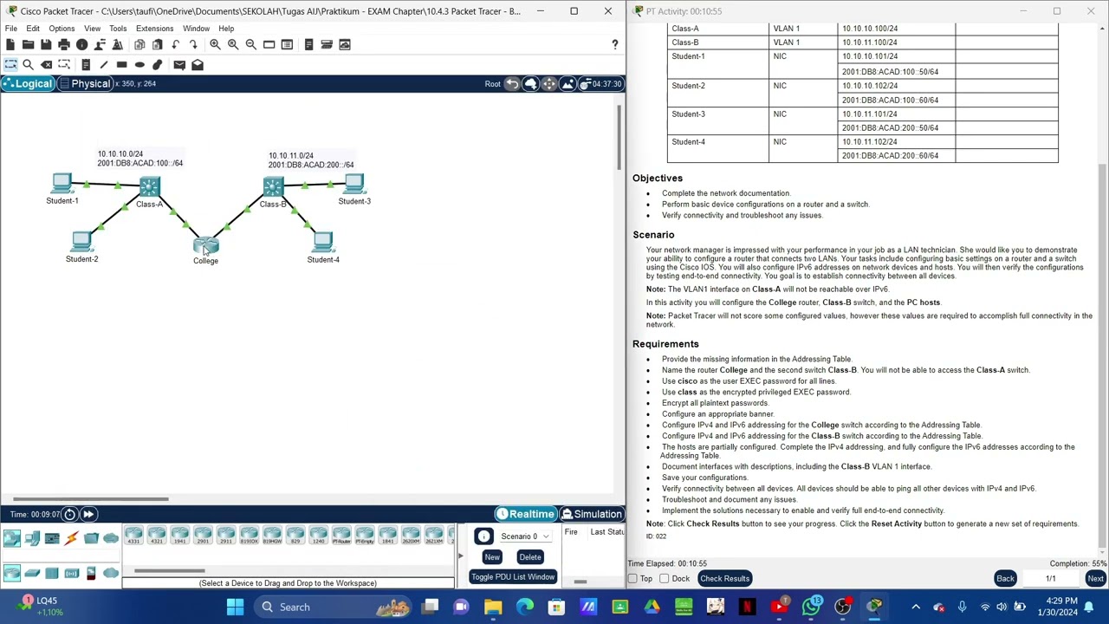Zoom out with magnifier minus icon

(x=250, y=44)
